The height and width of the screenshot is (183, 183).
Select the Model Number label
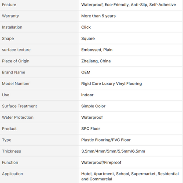[x=16, y=84]
